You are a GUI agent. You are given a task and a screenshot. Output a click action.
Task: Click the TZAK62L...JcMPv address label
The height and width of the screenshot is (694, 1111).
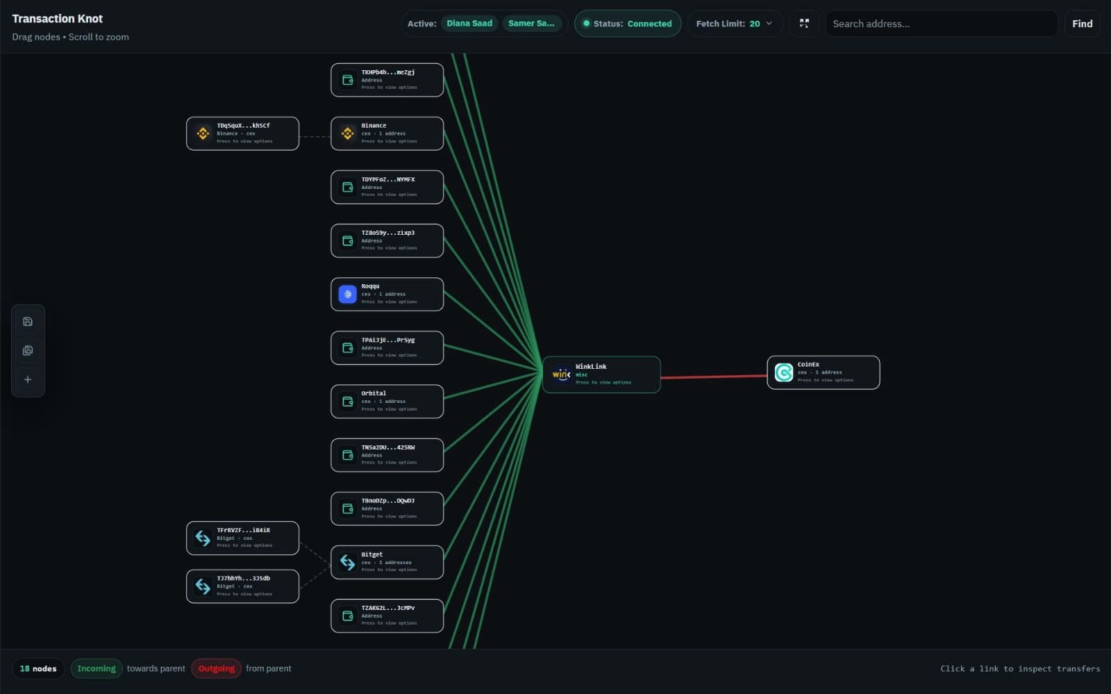tap(387, 608)
